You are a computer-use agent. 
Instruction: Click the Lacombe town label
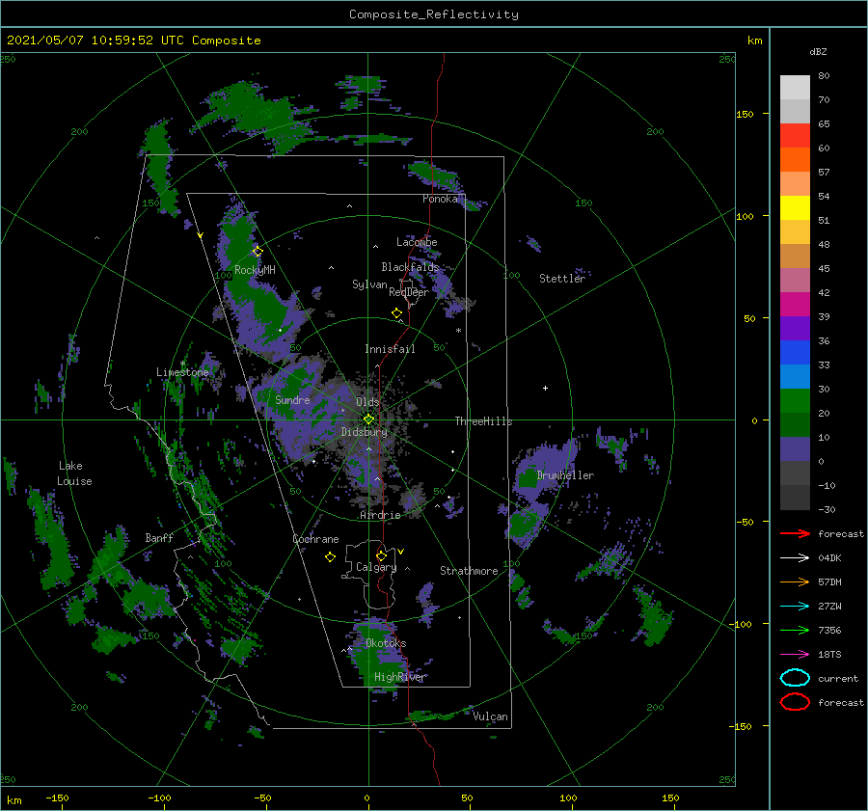coord(417,242)
